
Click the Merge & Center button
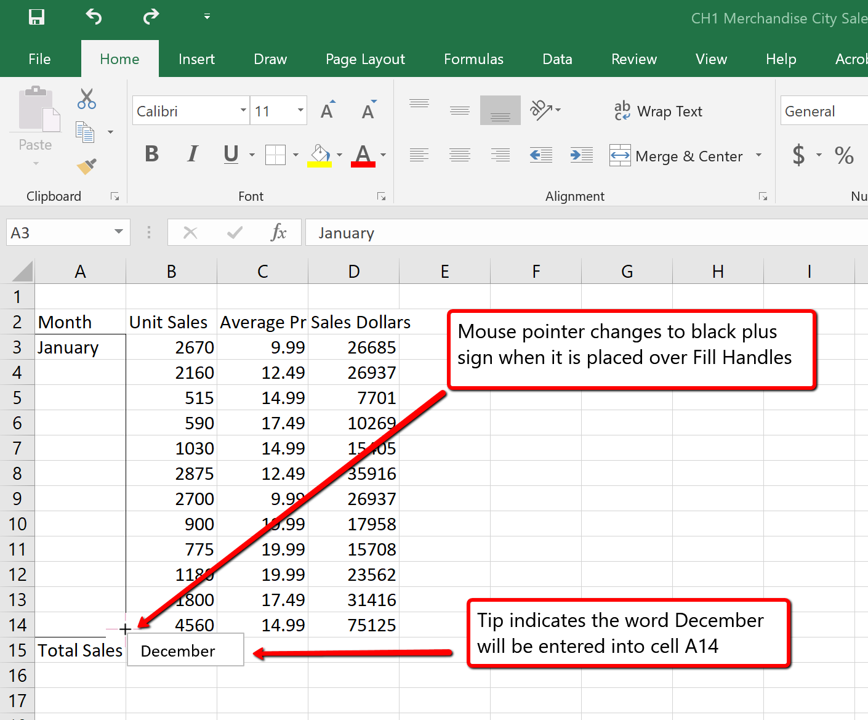coord(676,156)
